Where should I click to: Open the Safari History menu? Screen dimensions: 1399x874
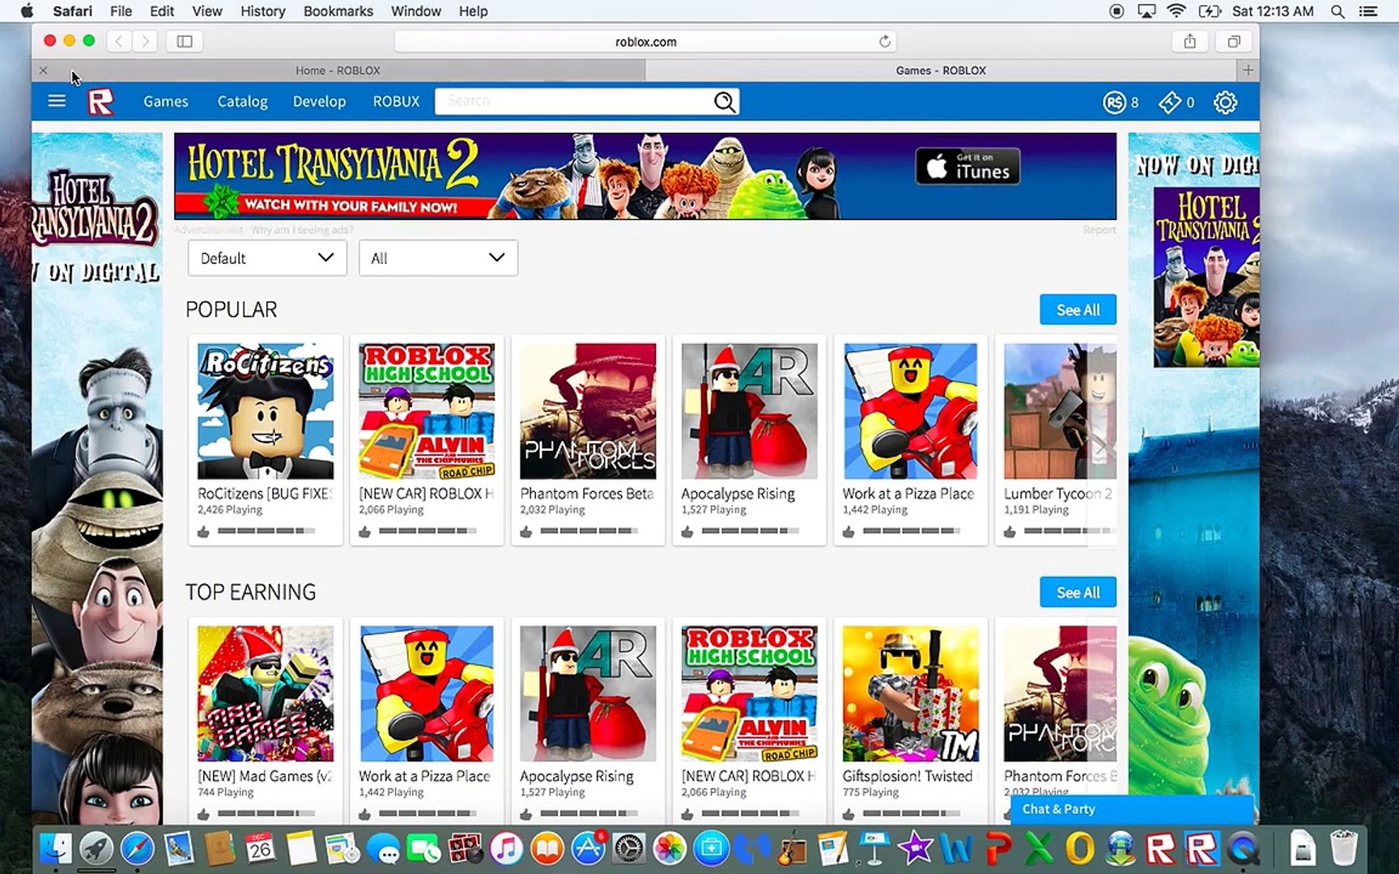click(262, 11)
